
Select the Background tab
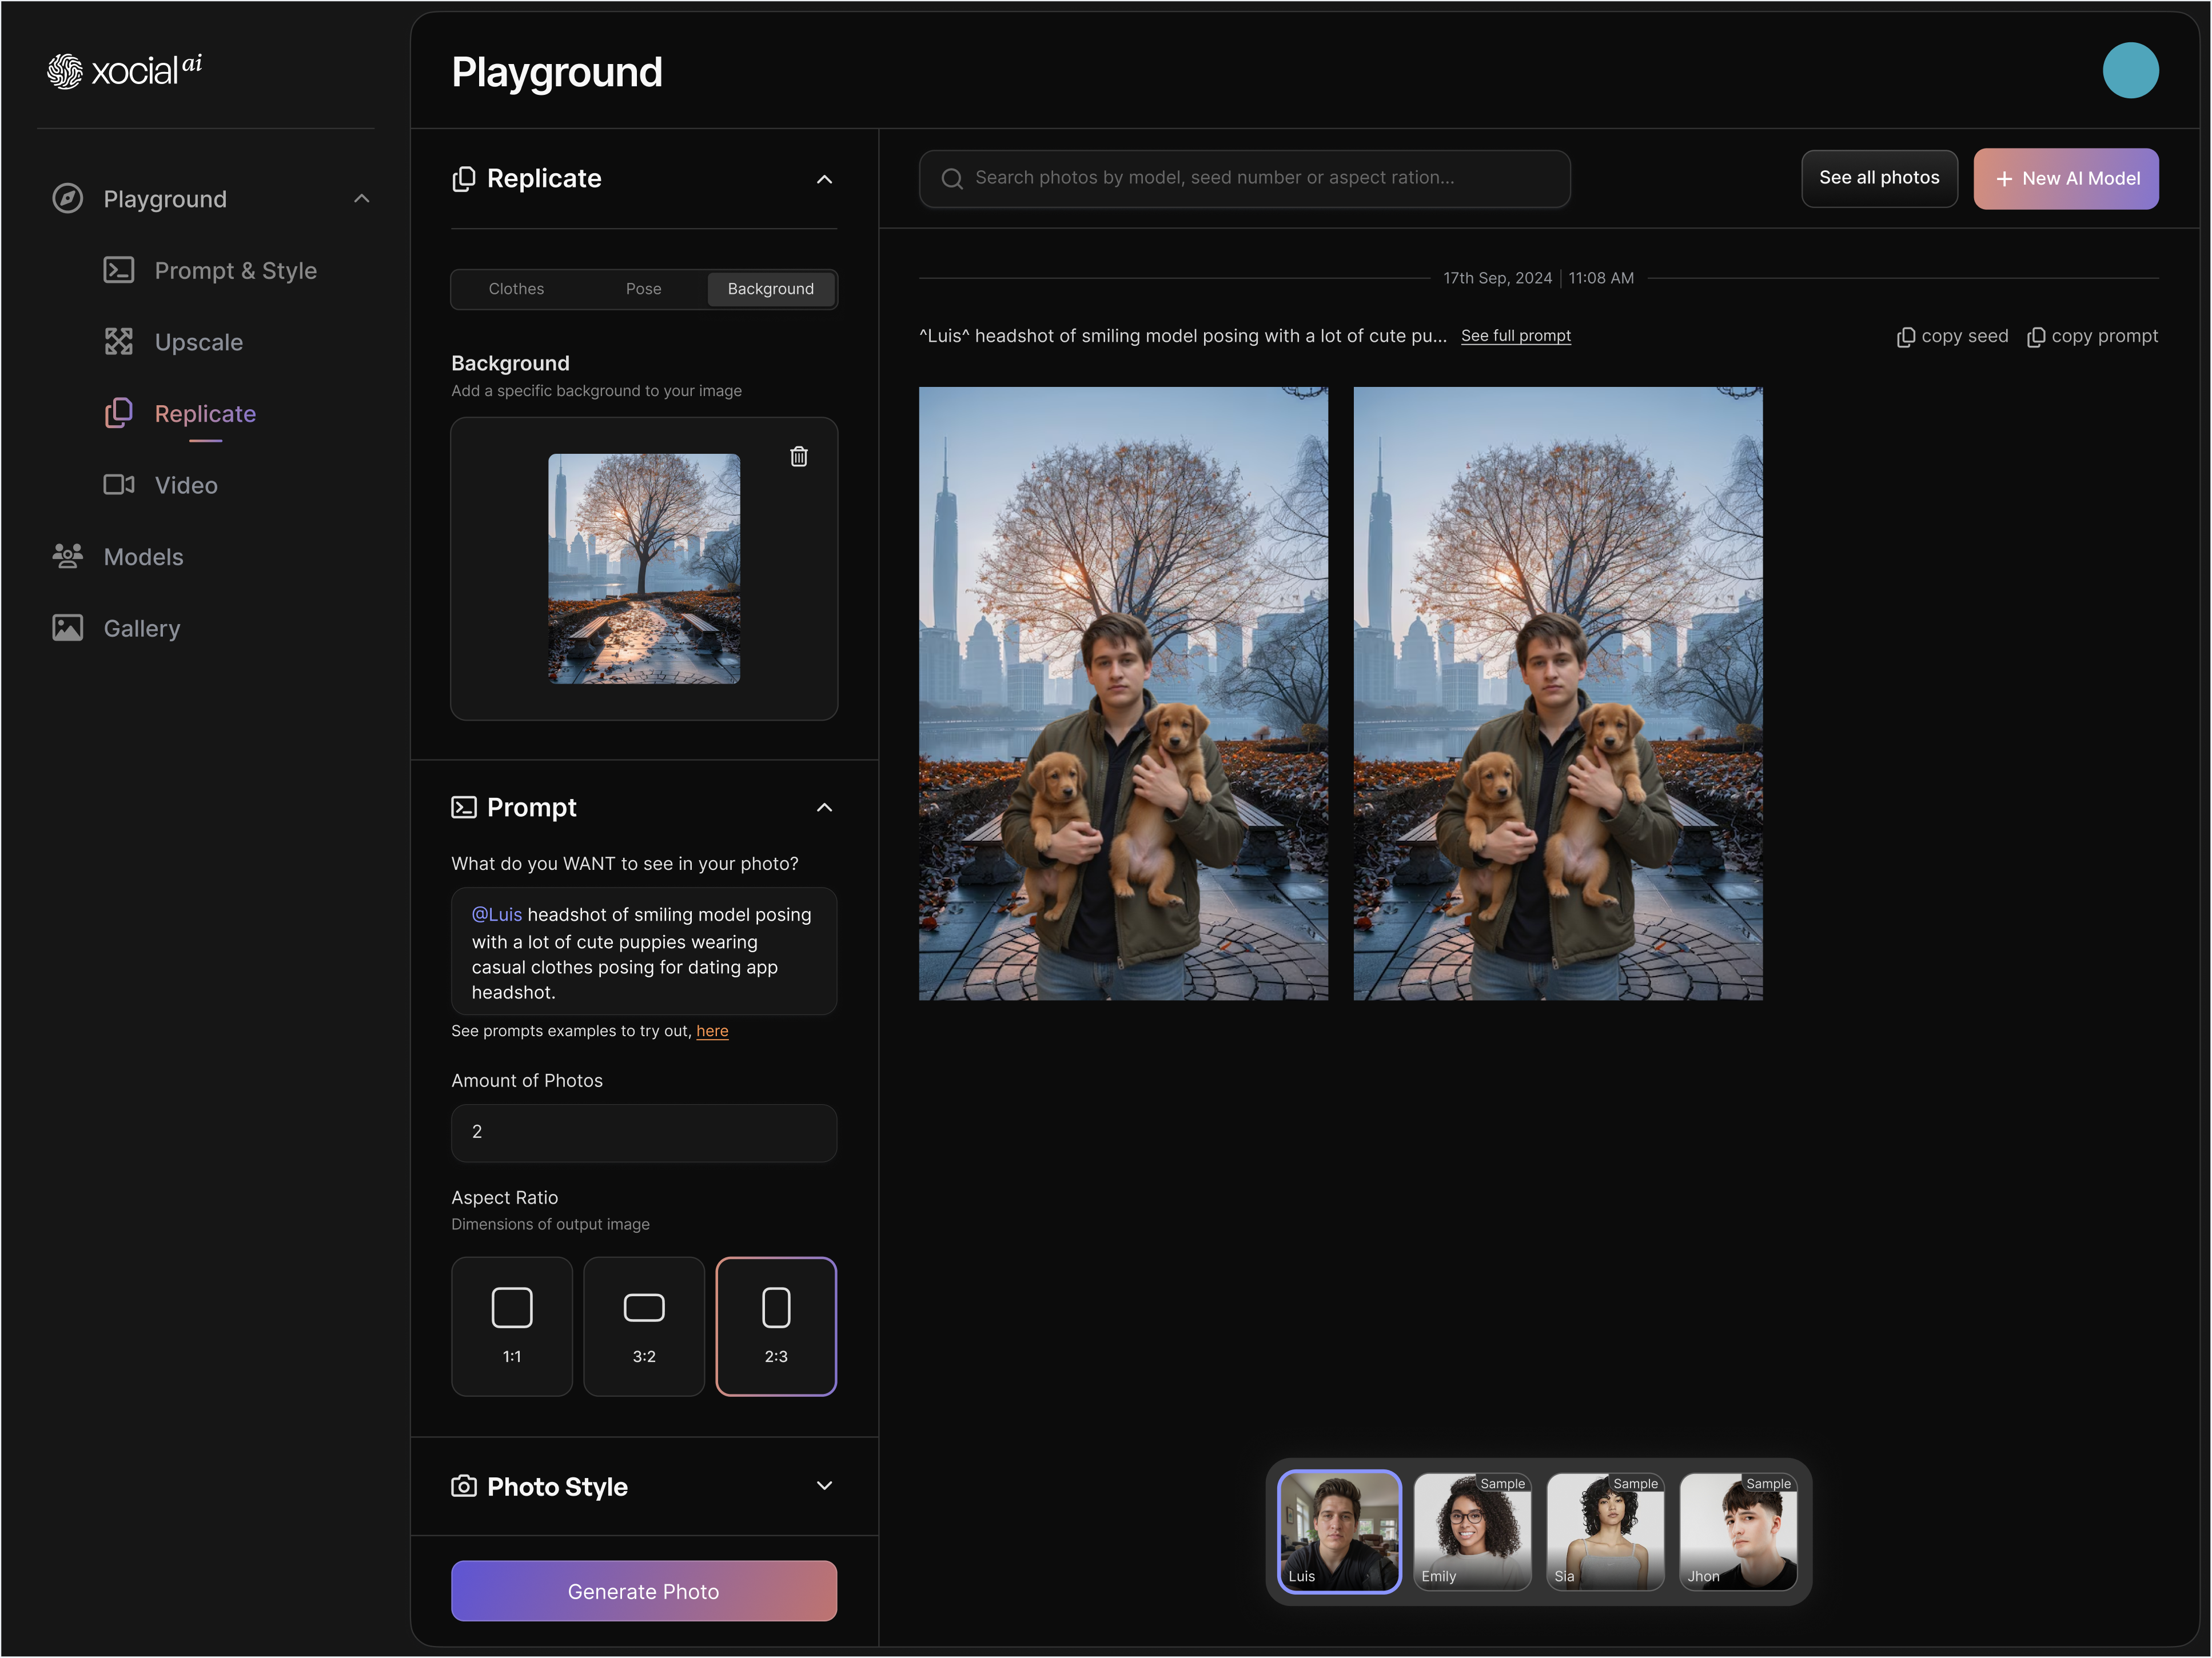[x=771, y=289]
